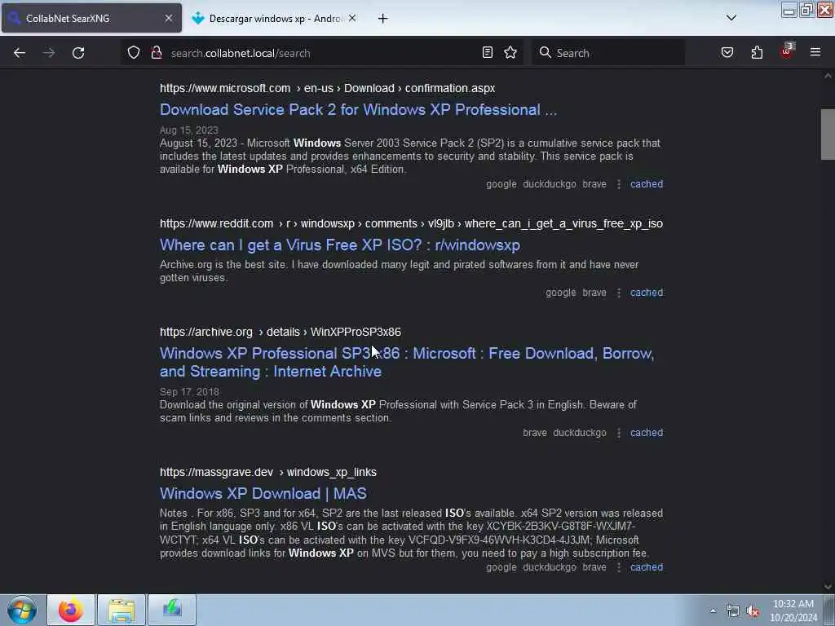
Task: Click the Firefox taskbar icon
Action: [x=71, y=610]
